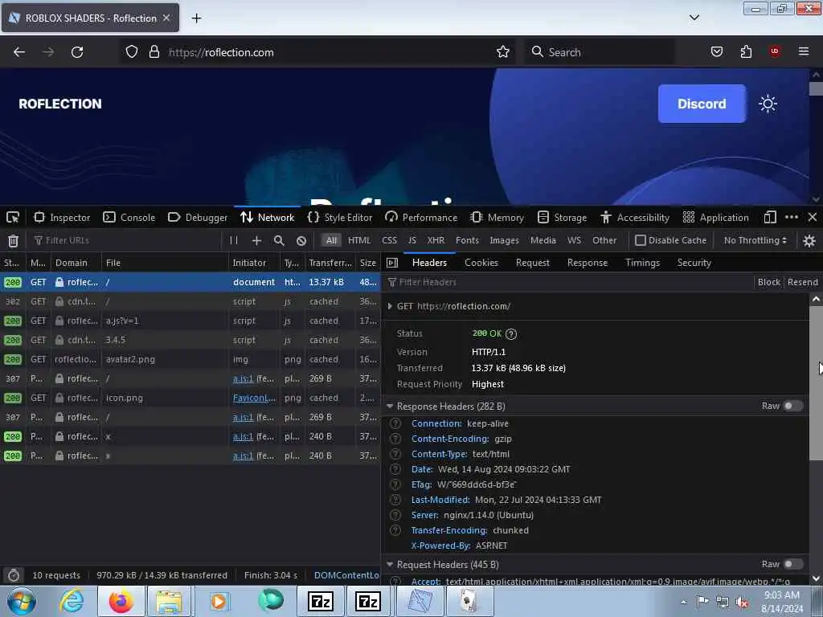
Task: Open the Firefox hamburger menu
Action: pyautogui.click(x=804, y=51)
